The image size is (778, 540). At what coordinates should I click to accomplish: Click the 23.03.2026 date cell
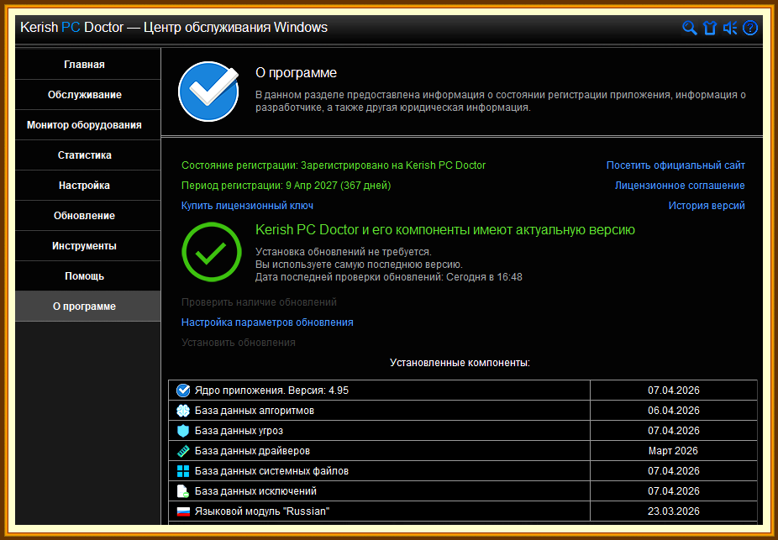point(673,511)
